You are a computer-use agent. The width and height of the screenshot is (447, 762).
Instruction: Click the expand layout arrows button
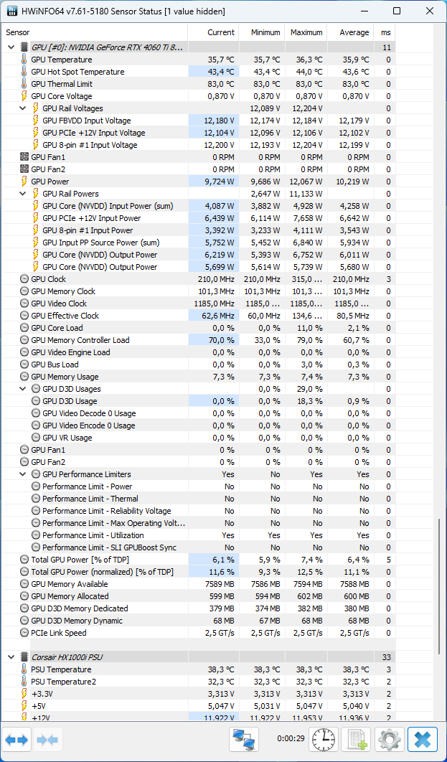(17, 740)
